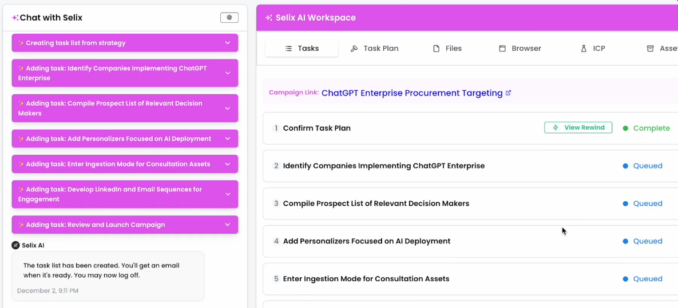Image resolution: width=678 pixels, height=308 pixels.
Task: Switch to the Tasks tab
Action: [x=302, y=49]
